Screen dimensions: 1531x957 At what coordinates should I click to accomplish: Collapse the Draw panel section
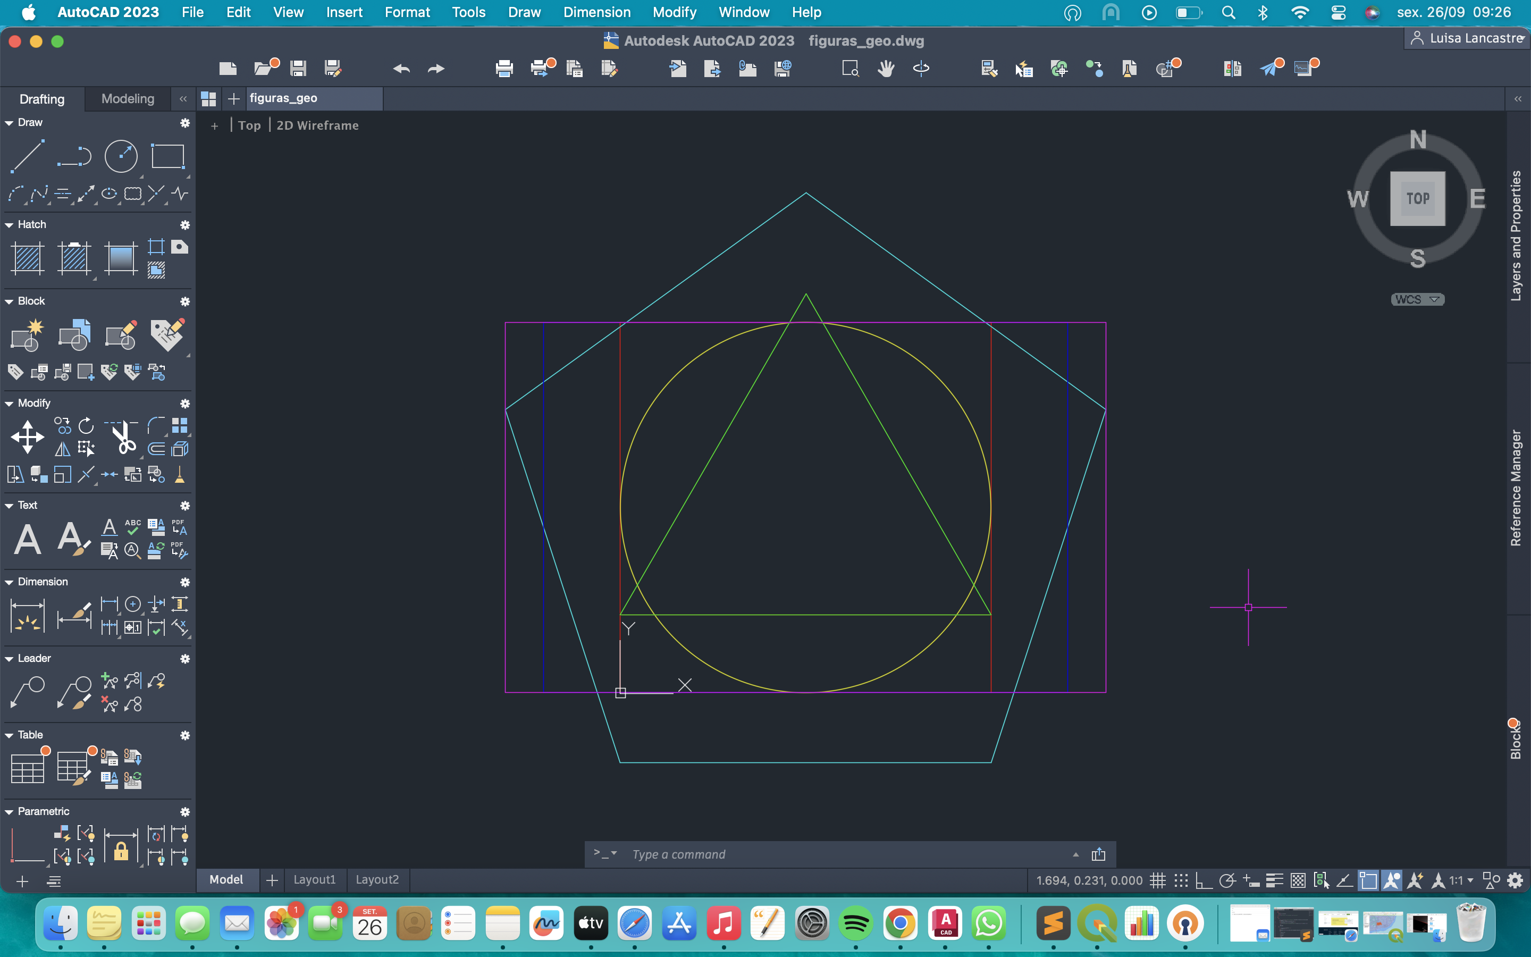tap(10, 123)
